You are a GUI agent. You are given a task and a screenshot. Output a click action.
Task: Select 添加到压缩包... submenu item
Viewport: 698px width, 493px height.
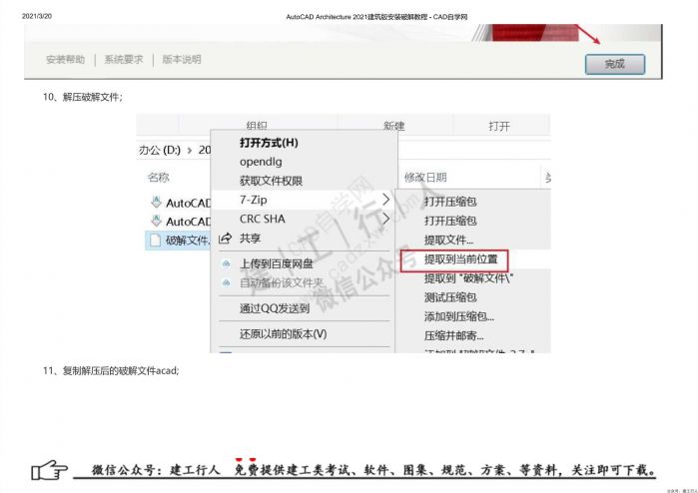[459, 316]
